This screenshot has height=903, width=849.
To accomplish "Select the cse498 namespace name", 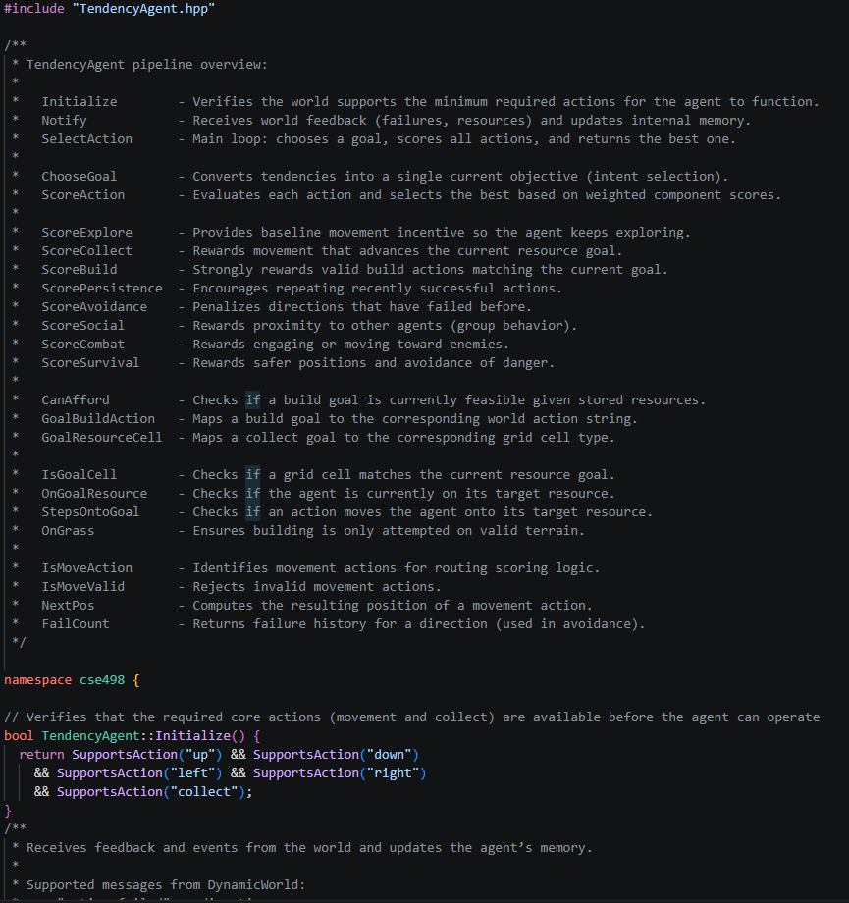I will (x=101, y=679).
